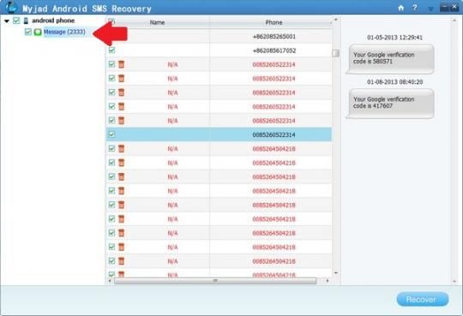Click the list's vertical scrollbar down arrow
This screenshot has width=463, height=316.
tap(336, 273)
